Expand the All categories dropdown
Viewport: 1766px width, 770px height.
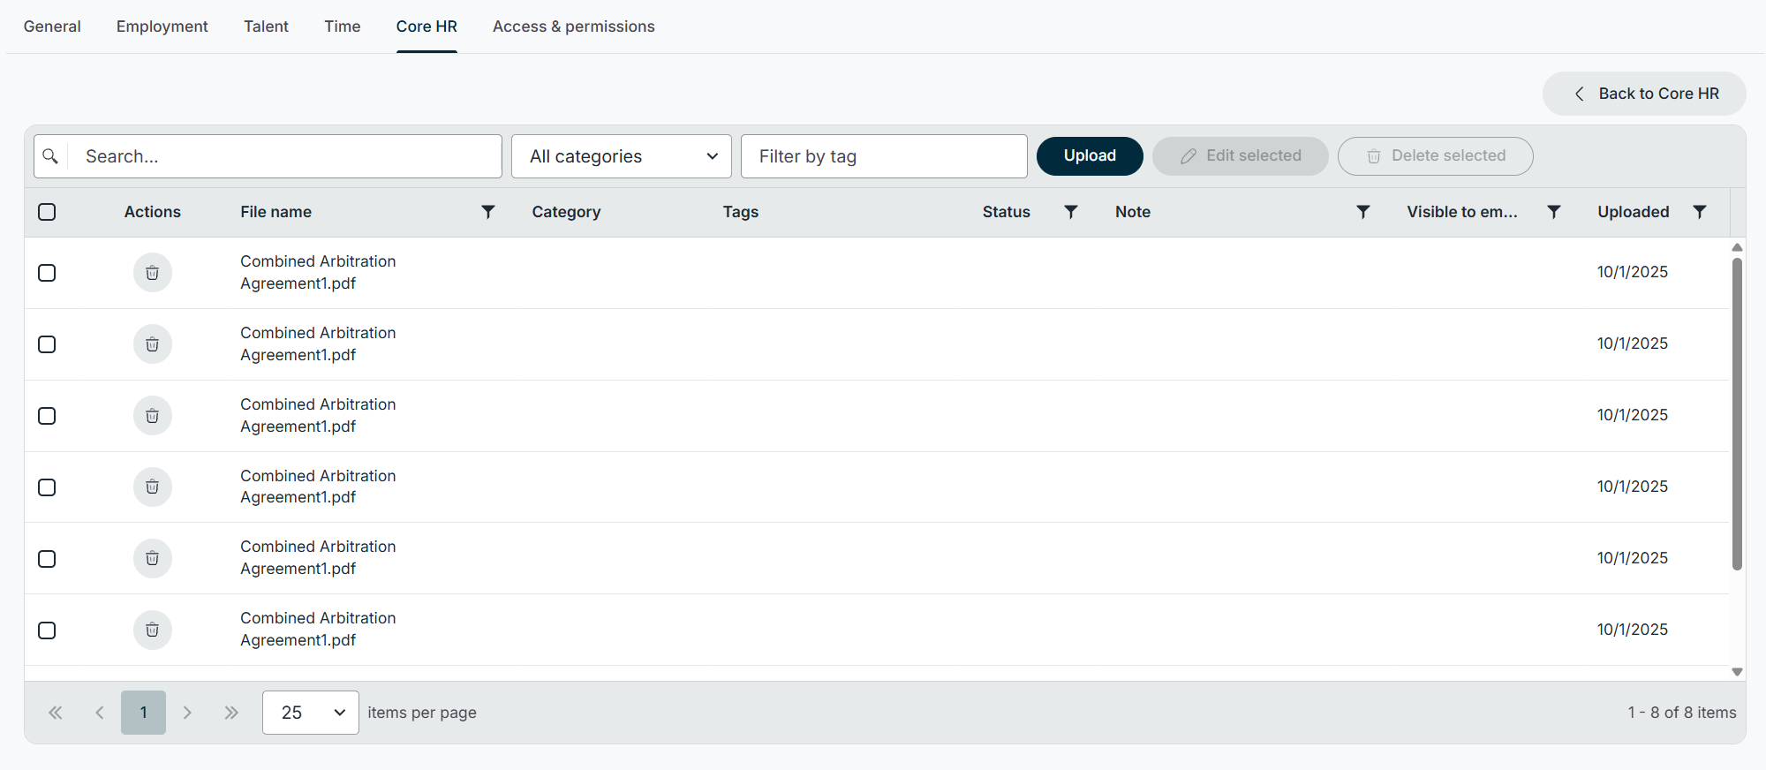[x=622, y=156]
